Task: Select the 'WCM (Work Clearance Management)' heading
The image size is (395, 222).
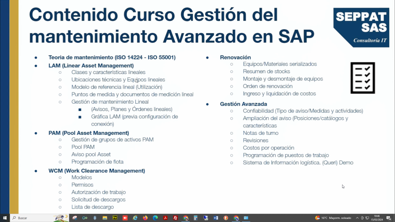Action: [97, 171]
